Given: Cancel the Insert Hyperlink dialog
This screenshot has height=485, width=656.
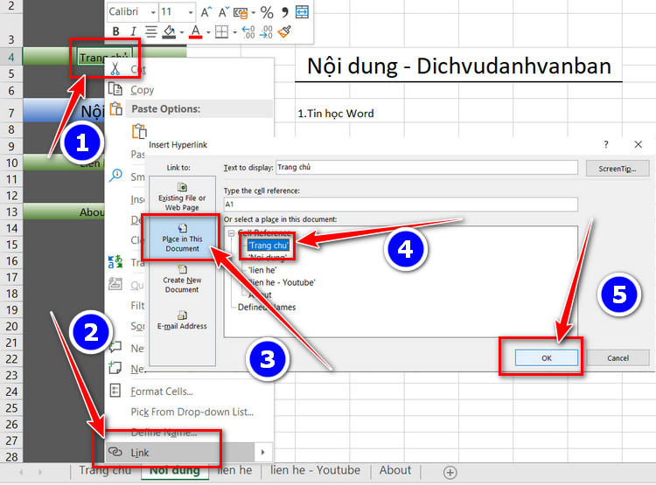Looking at the screenshot, I should [618, 358].
